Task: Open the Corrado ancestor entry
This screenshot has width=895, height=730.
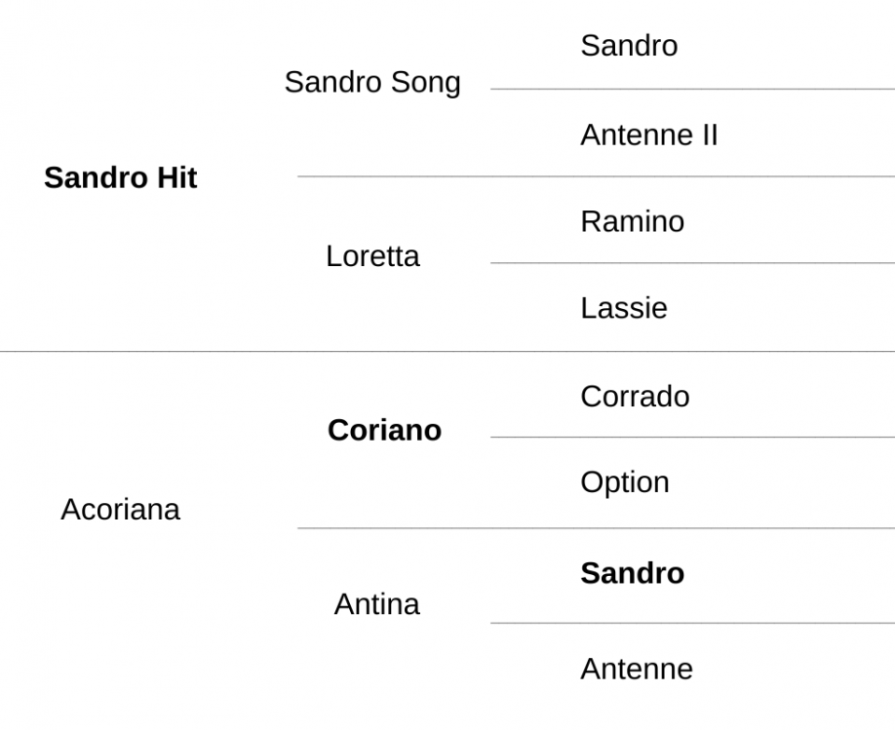Action: (x=635, y=397)
